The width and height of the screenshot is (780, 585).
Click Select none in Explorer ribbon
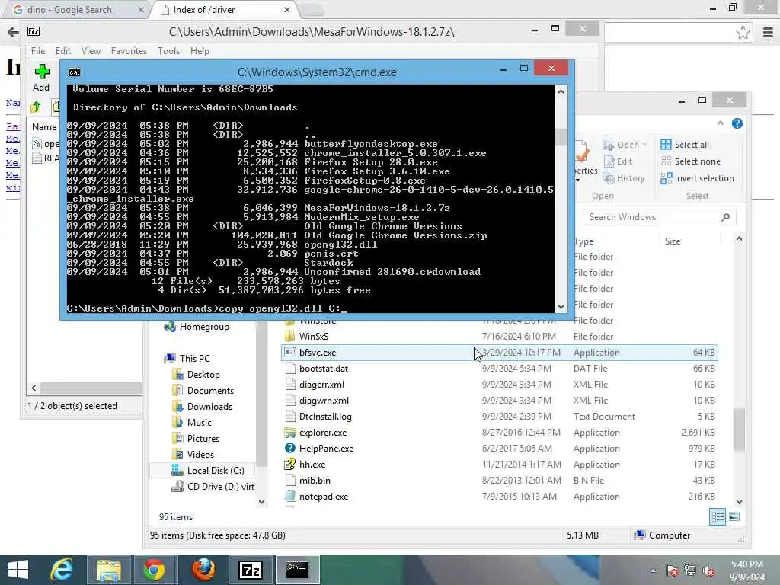pos(690,161)
